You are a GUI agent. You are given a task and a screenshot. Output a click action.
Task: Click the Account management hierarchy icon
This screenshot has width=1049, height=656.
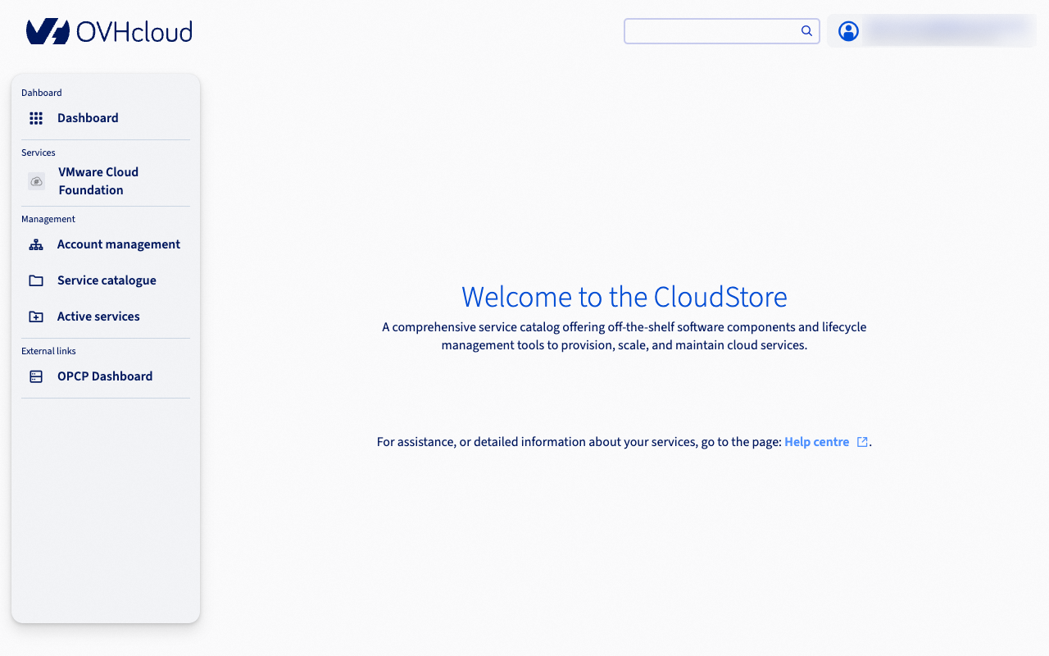click(35, 244)
